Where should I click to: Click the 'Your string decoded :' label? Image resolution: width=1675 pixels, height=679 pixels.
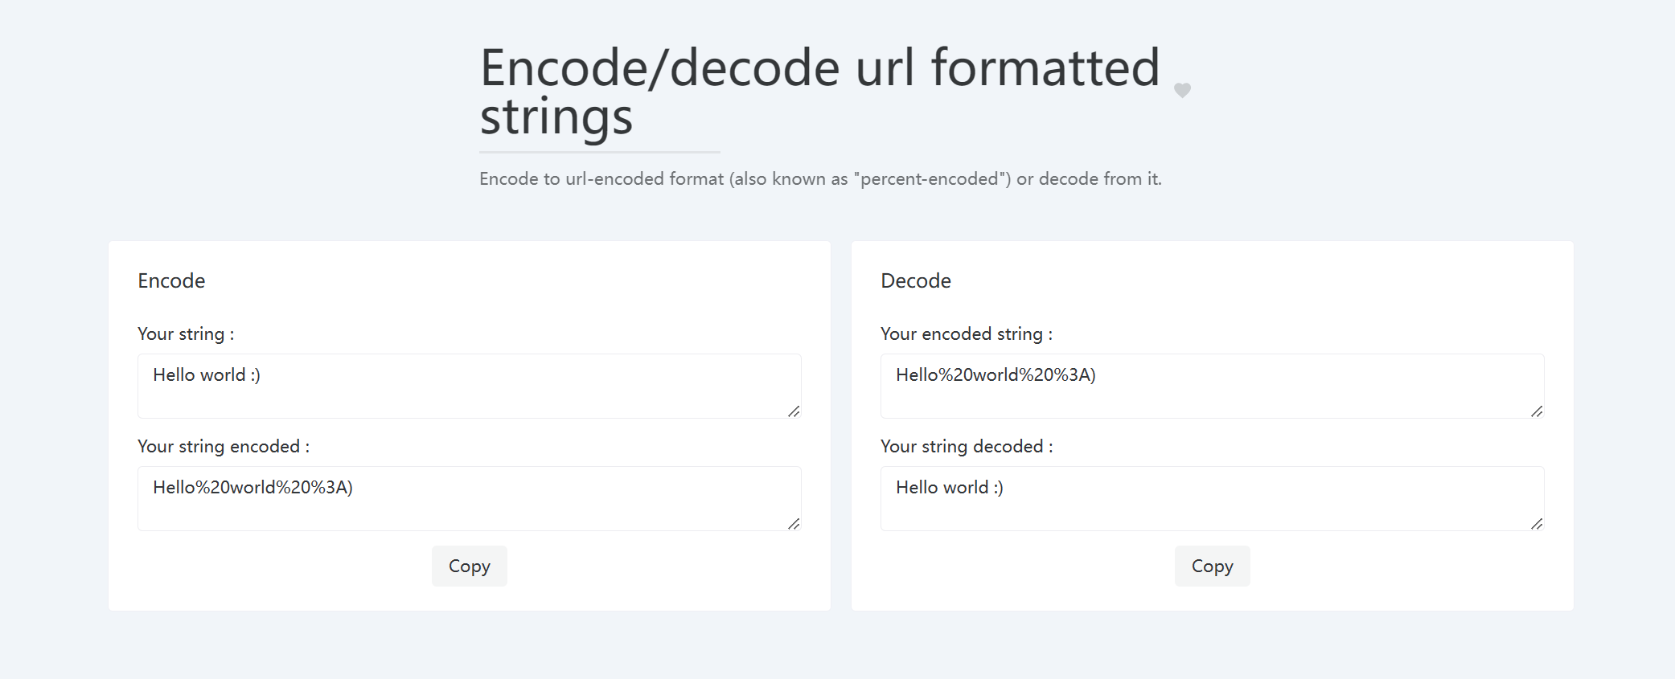(966, 446)
